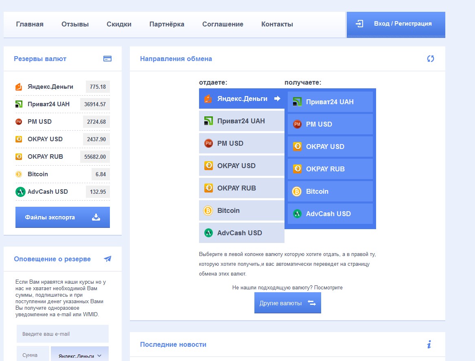Click the 2437.90 reserve value
475x361 pixels.
[96, 139]
